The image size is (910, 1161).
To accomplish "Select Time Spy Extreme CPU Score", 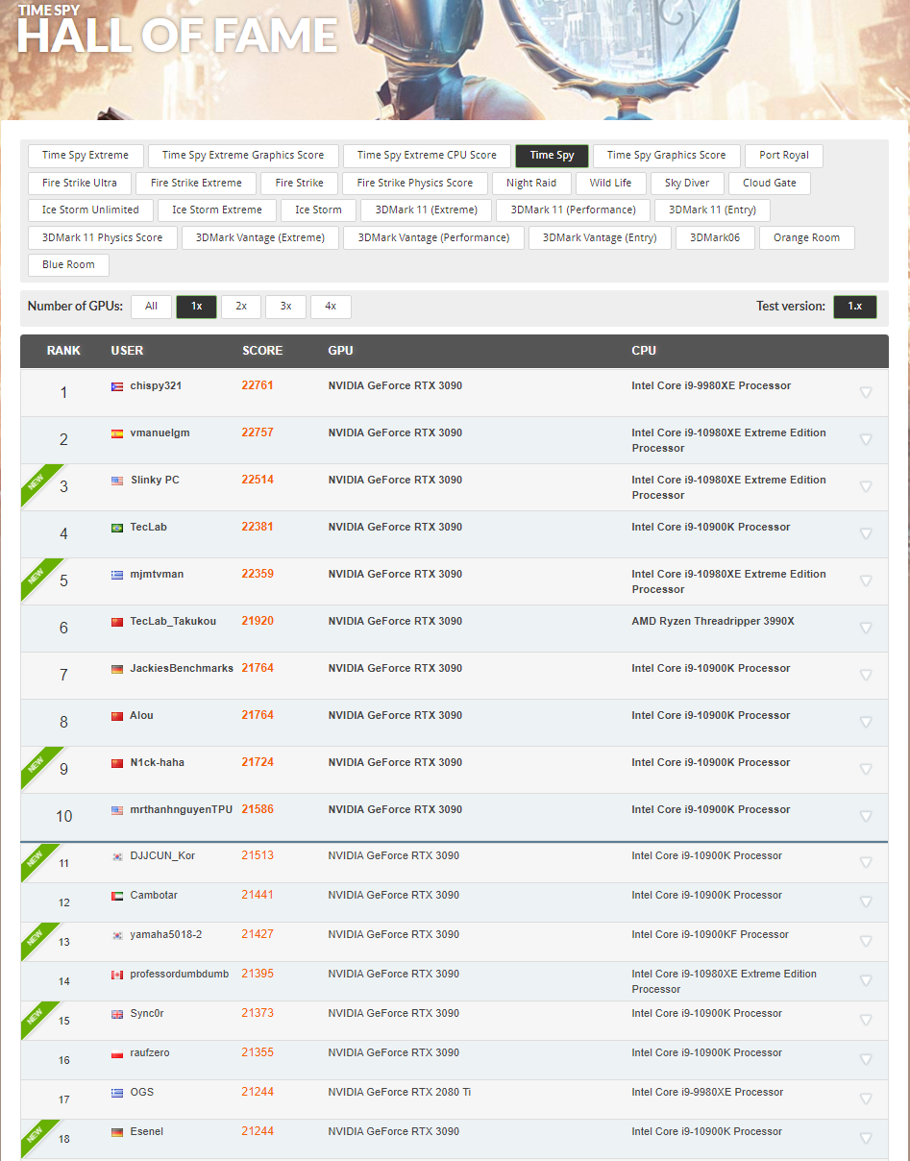I will (427, 156).
